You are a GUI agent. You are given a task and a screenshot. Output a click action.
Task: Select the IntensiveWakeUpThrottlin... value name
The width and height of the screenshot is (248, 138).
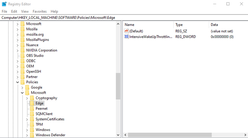151,37
